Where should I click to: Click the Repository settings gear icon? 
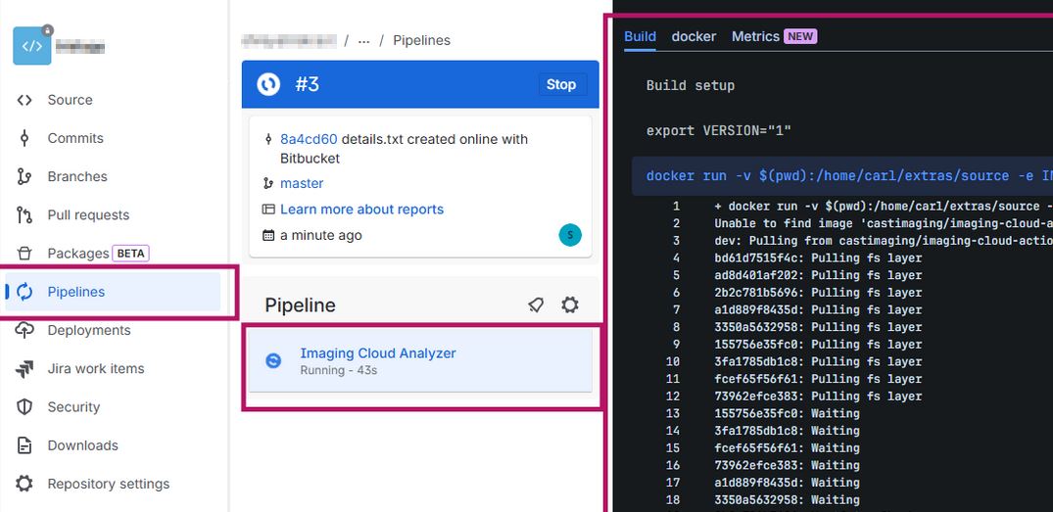(x=24, y=484)
